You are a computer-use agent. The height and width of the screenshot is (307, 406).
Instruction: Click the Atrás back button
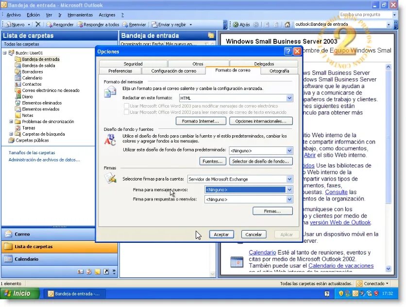click(241, 25)
